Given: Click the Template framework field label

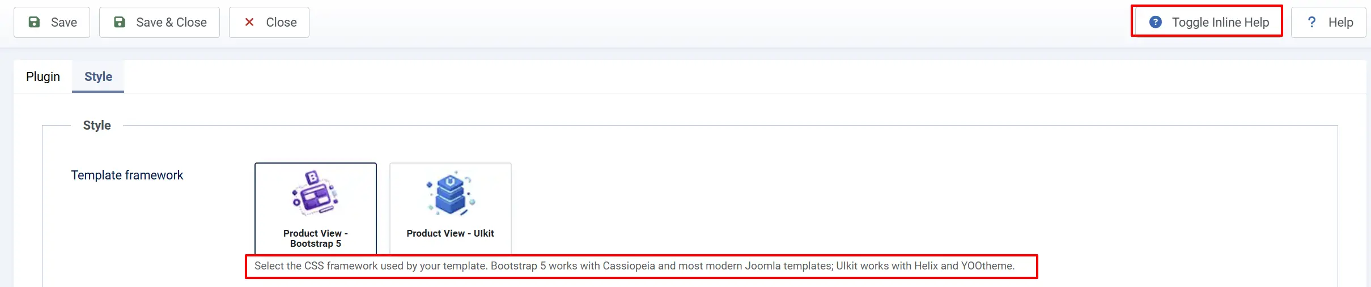Looking at the screenshot, I should pos(127,175).
